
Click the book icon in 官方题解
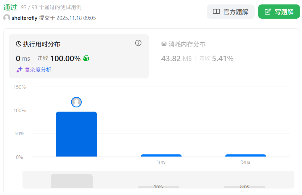click(216, 12)
